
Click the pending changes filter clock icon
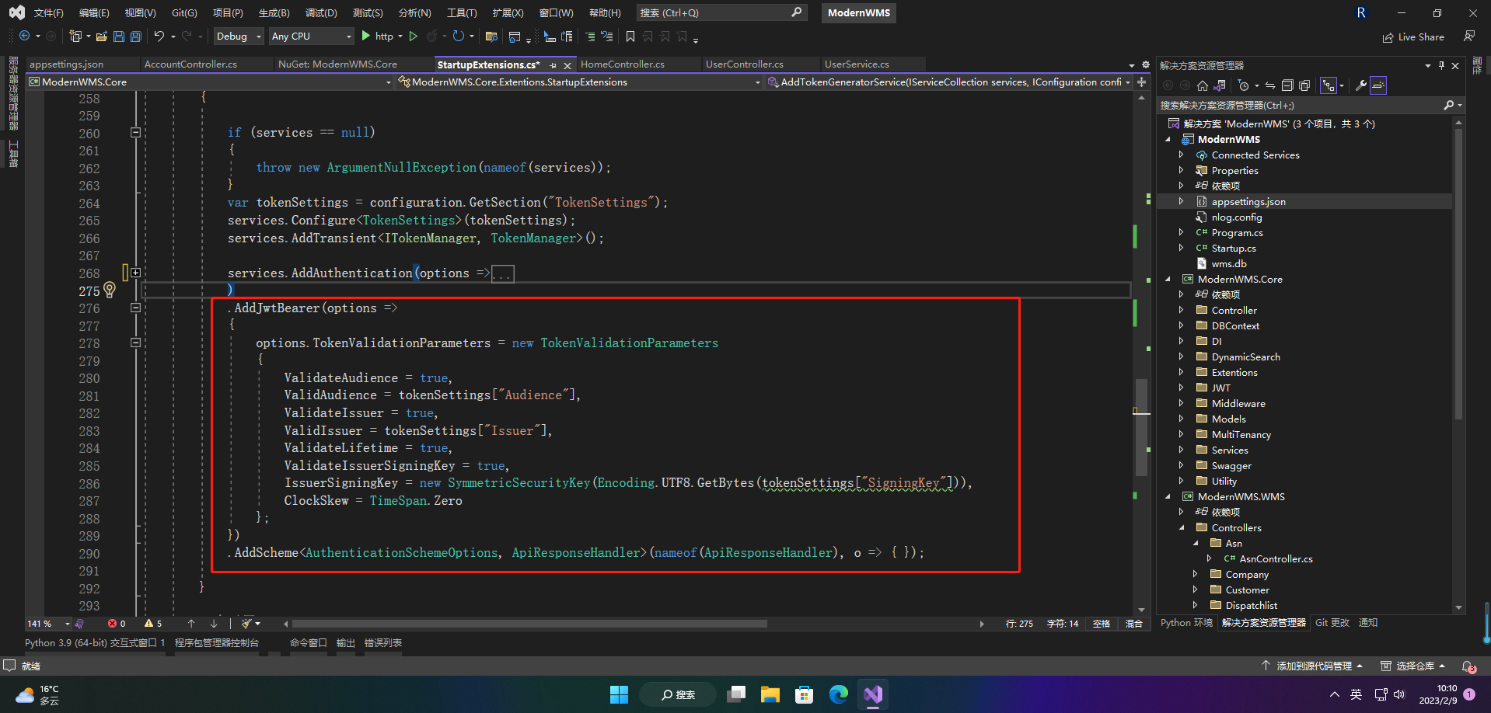(x=1243, y=85)
